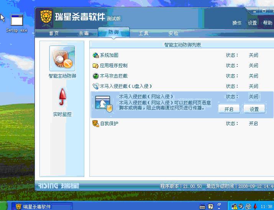Image resolution: width=274 pixels, height=210 pixels.
Task: Open Setup.exe desktop icon
Action: (17, 23)
